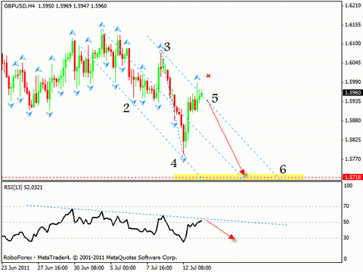363x272 pixels.
Task: Select the red cross marker on chart
Action: point(208,76)
